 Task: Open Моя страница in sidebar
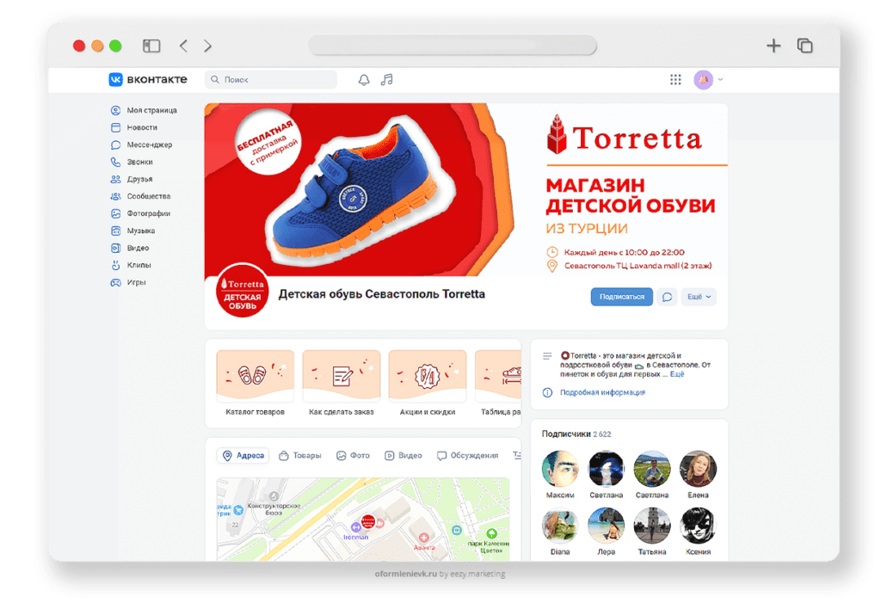click(144, 110)
